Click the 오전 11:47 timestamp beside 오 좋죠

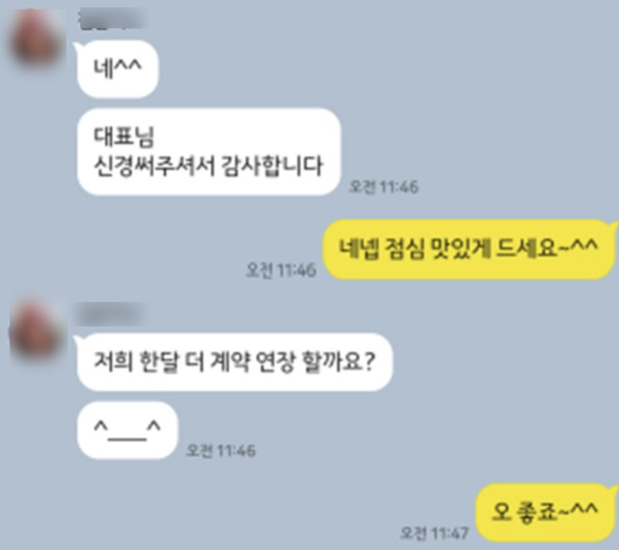point(434,533)
